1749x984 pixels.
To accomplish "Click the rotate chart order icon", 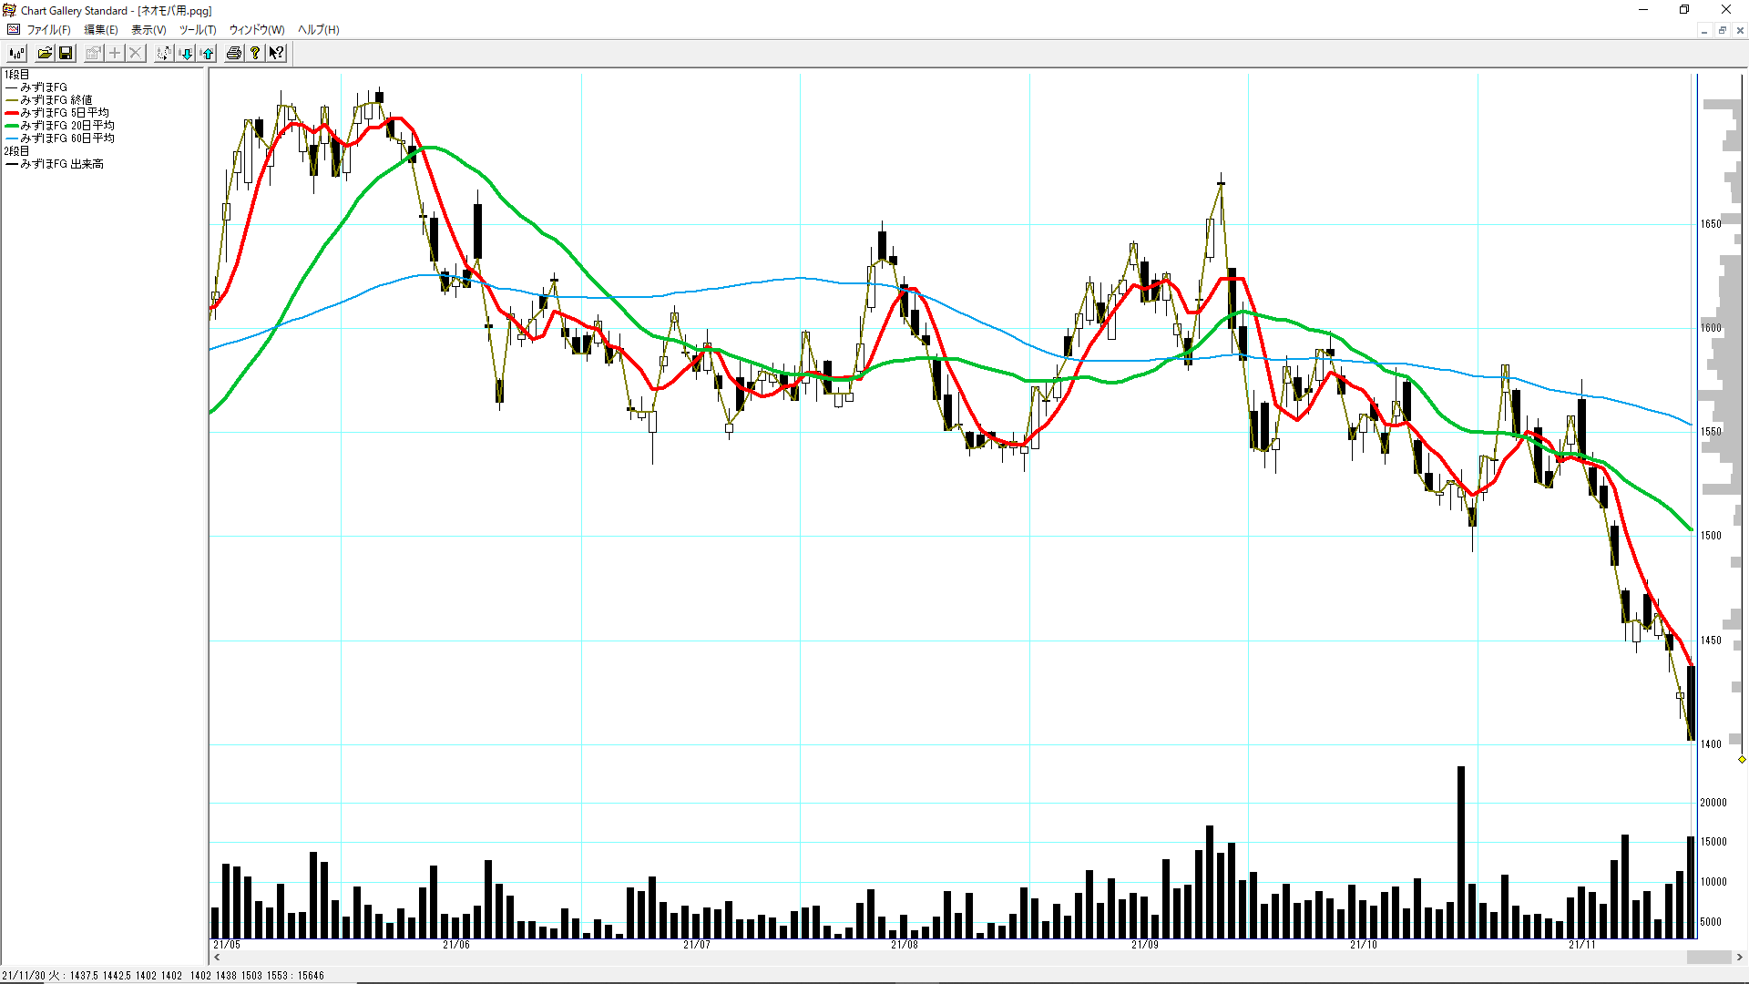I will click(x=164, y=53).
